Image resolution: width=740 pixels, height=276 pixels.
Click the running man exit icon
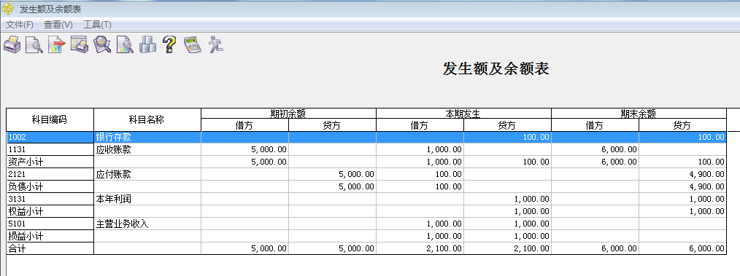216,44
